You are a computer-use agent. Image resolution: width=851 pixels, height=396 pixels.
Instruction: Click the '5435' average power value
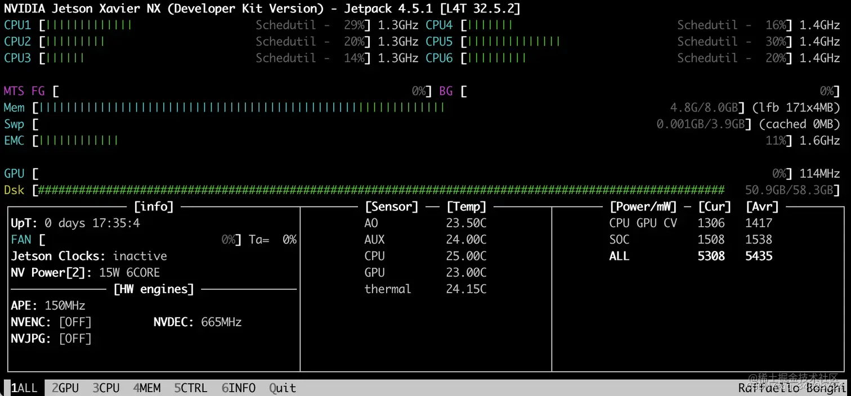click(x=759, y=256)
